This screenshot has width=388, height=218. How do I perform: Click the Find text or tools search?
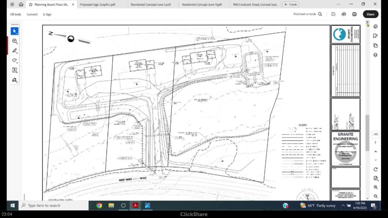(308, 14)
